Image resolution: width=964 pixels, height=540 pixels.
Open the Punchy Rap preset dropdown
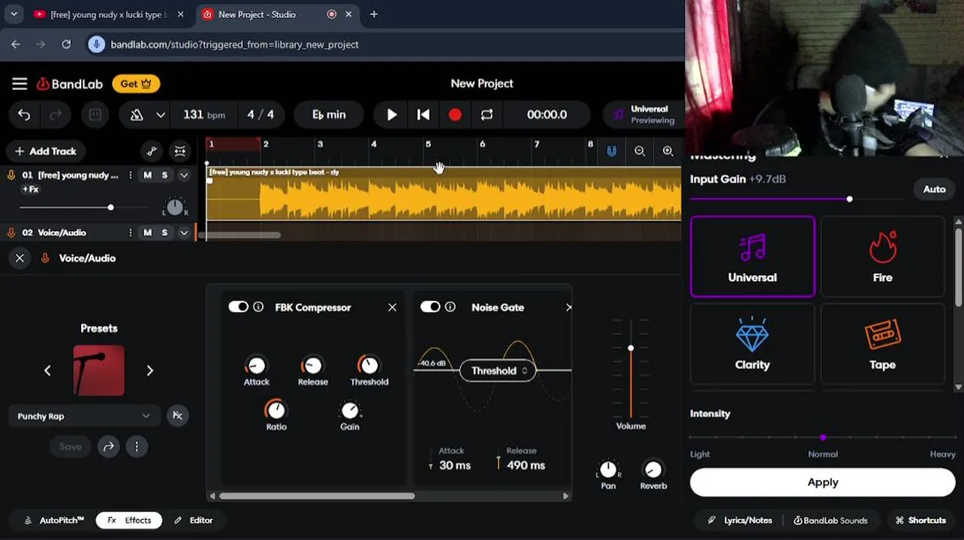click(84, 416)
